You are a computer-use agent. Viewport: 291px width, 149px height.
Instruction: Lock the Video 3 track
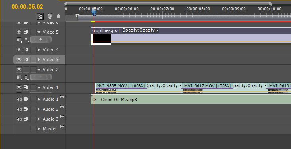tap(33, 60)
